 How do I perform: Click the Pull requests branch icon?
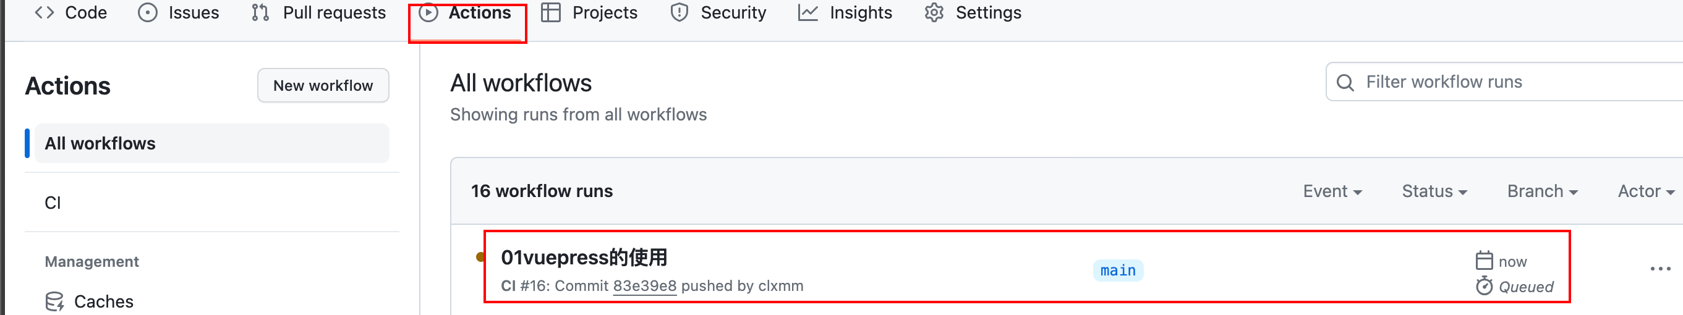260,12
